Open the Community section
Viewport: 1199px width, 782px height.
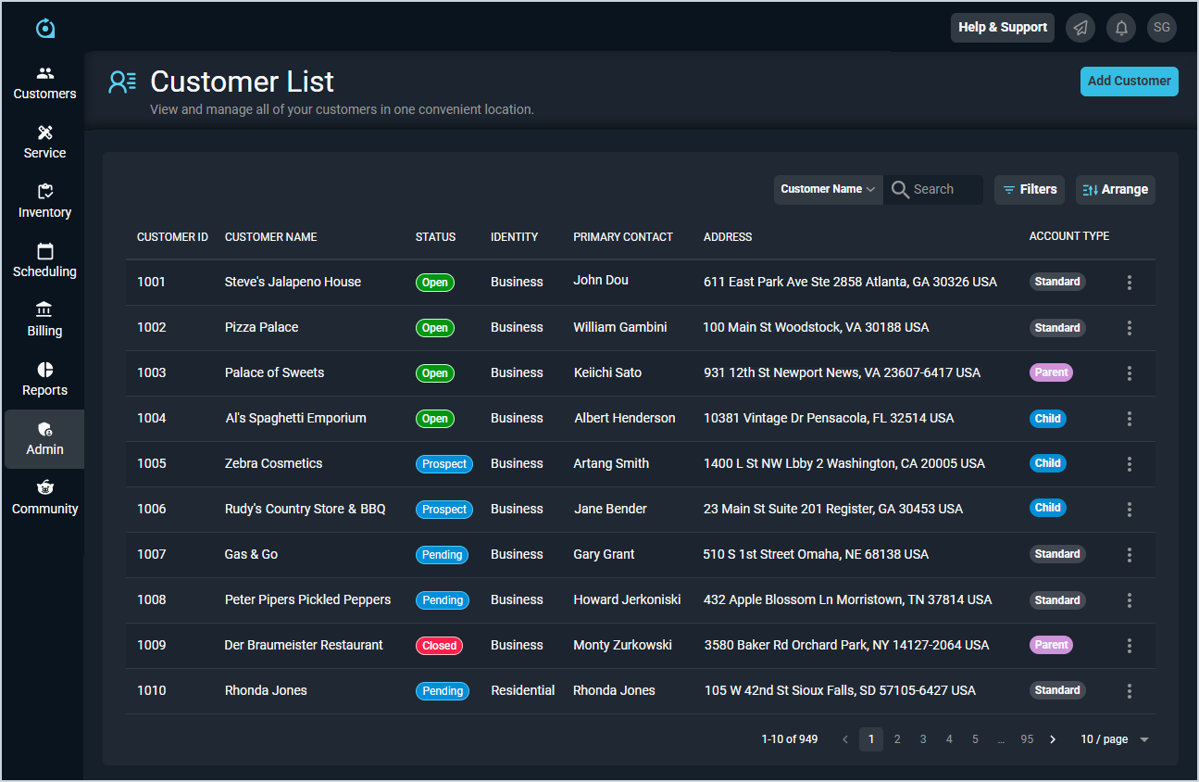click(44, 498)
